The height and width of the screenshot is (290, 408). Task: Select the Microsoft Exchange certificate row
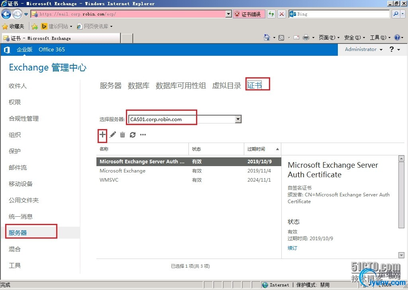click(x=188, y=171)
